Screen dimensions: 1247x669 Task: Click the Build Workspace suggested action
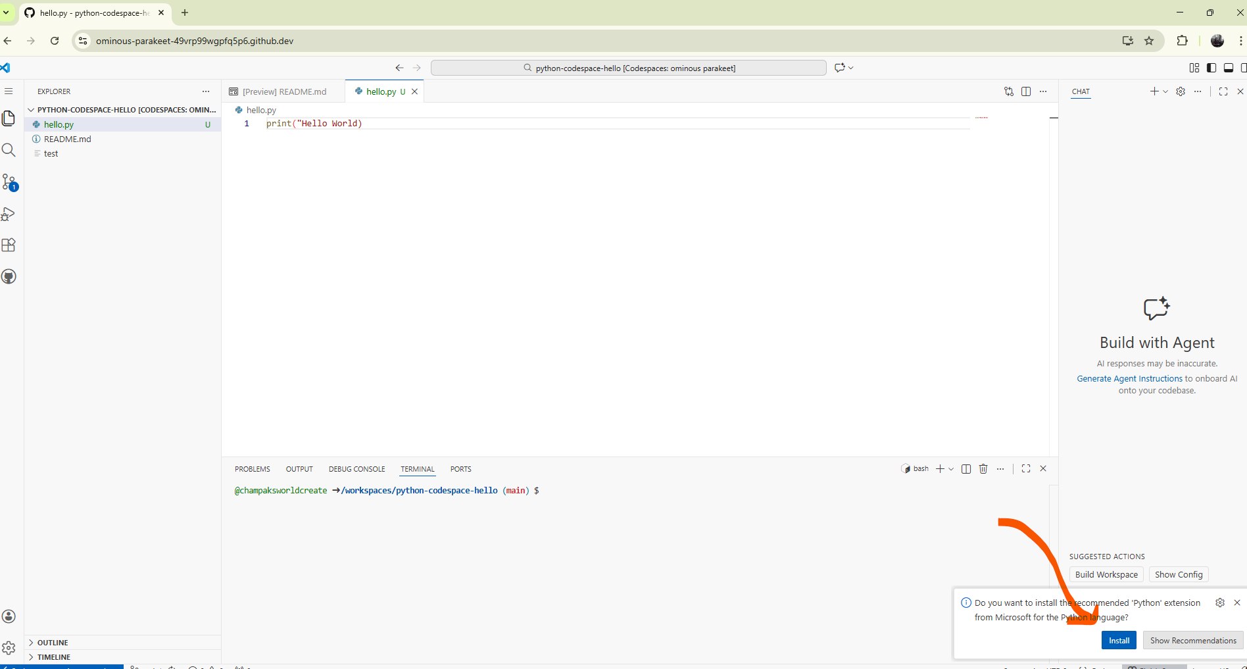(x=1106, y=574)
